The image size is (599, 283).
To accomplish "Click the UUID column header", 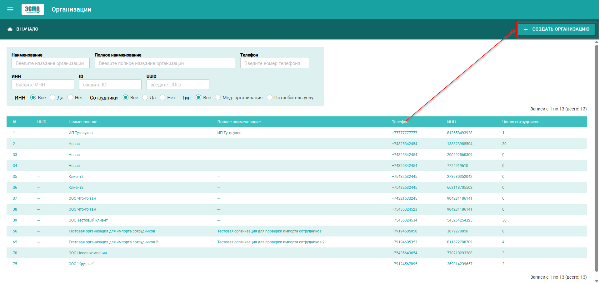I will [x=42, y=122].
